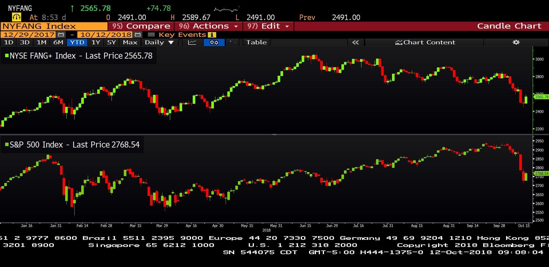Open the Daily periodicity dropdown
Screen dimensions: 549x267
point(159,42)
